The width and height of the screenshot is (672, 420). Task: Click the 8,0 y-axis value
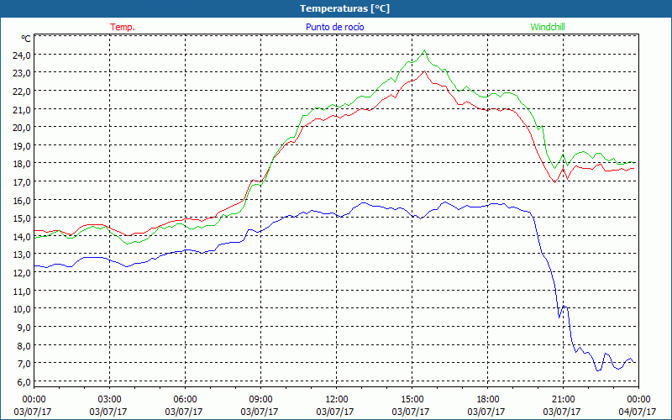[x=24, y=345]
